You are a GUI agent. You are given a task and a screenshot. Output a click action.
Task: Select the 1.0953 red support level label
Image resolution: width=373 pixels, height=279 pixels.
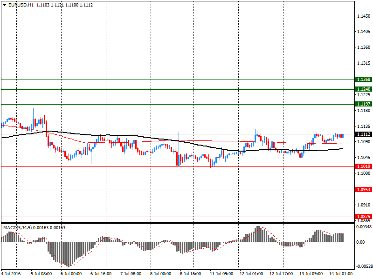(x=364, y=190)
